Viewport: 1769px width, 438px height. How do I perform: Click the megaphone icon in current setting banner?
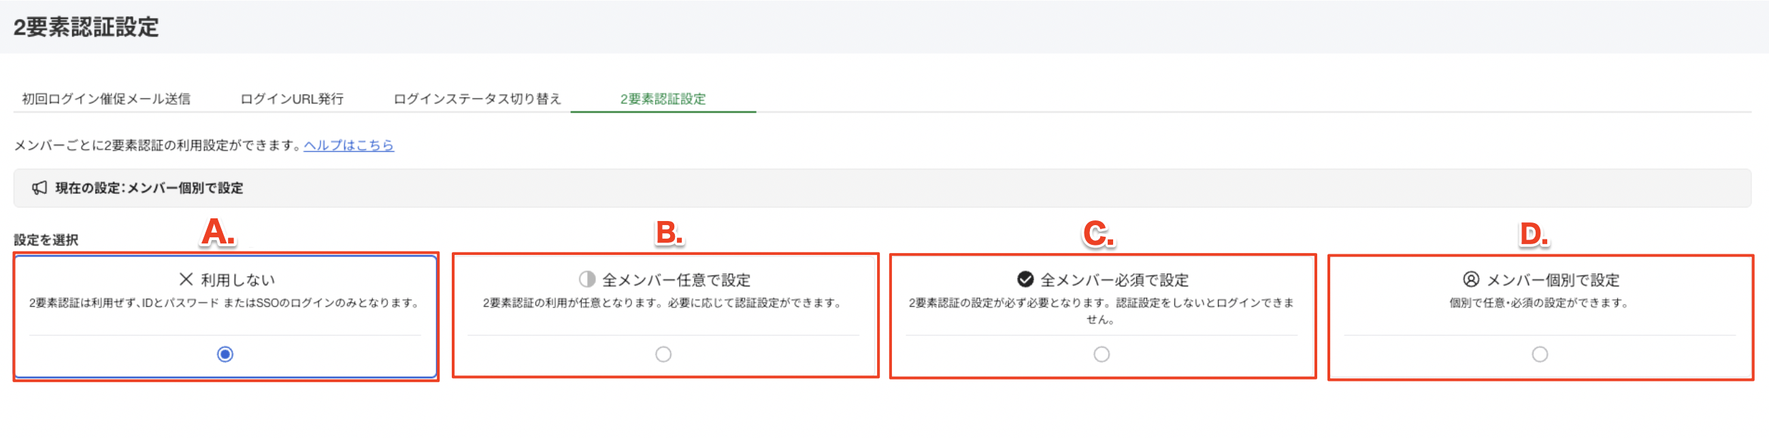[x=40, y=188]
